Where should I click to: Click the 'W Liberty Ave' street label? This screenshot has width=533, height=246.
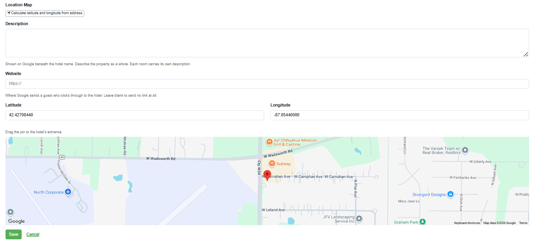481,162
